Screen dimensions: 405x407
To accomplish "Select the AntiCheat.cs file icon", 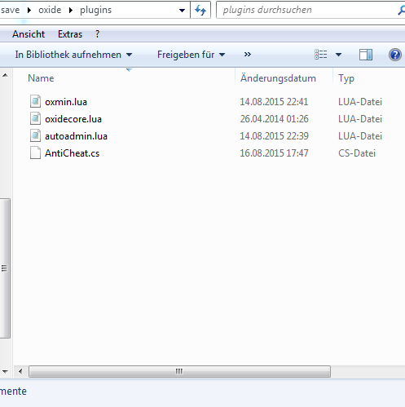I will [35, 153].
